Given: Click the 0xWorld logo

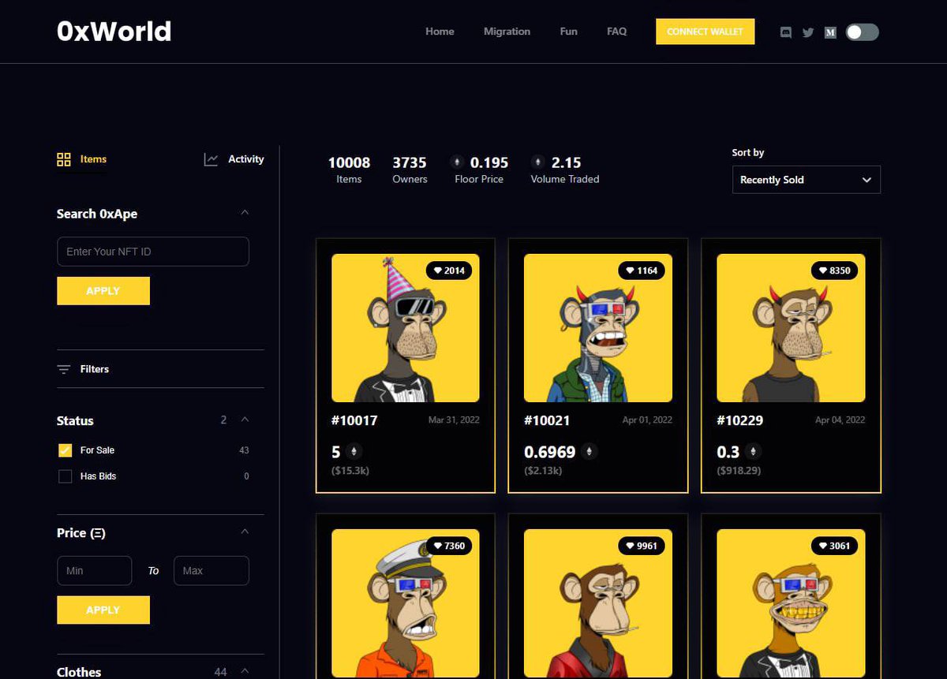Looking at the screenshot, I should 114,31.
